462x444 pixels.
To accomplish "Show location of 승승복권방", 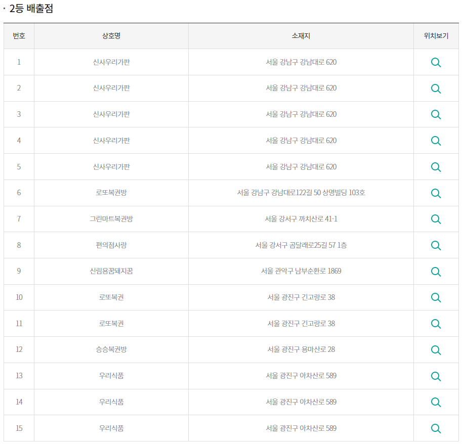I will [x=436, y=350].
